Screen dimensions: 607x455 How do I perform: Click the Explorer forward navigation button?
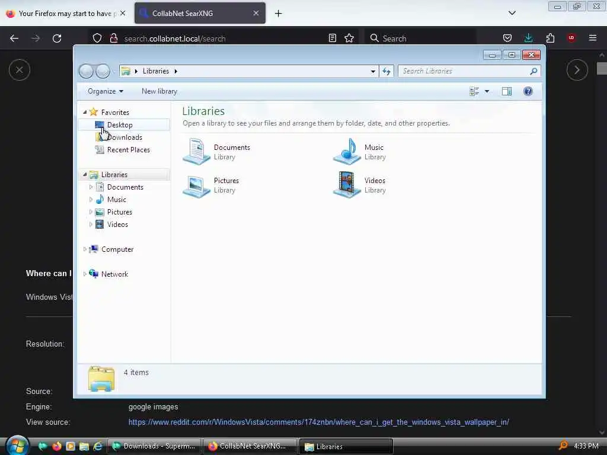click(x=103, y=71)
